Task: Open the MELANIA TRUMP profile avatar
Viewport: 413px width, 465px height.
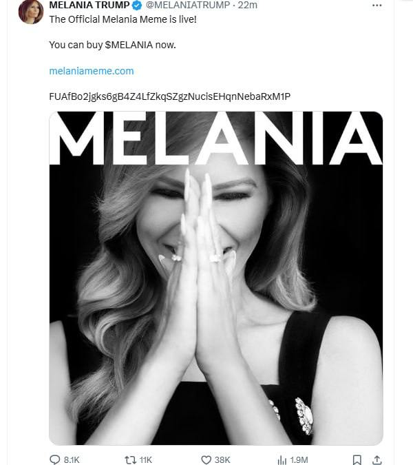Action: click(x=31, y=11)
